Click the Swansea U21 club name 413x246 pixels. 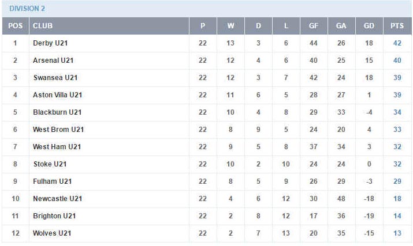[55, 78]
